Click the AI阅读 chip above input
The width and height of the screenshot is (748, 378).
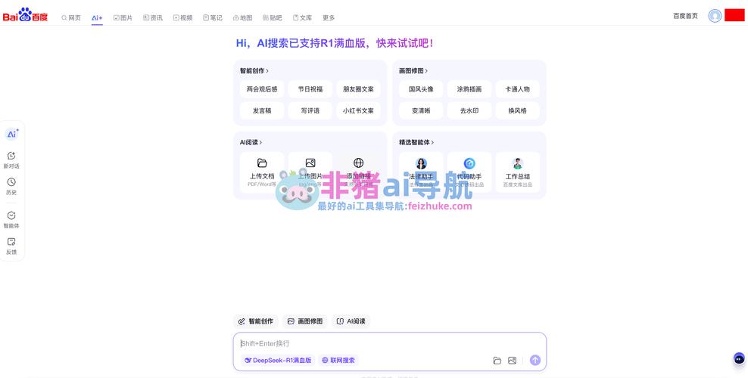coord(351,321)
